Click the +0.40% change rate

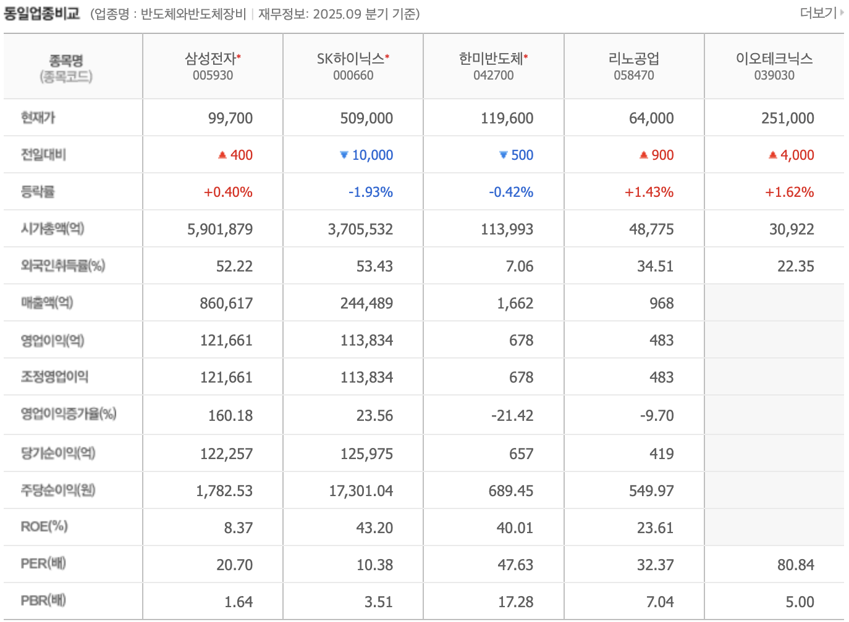[228, 192]
